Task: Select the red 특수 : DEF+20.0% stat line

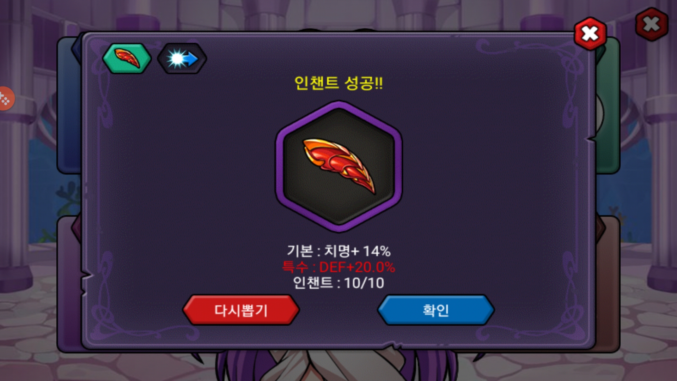Action: pos(338,267)
